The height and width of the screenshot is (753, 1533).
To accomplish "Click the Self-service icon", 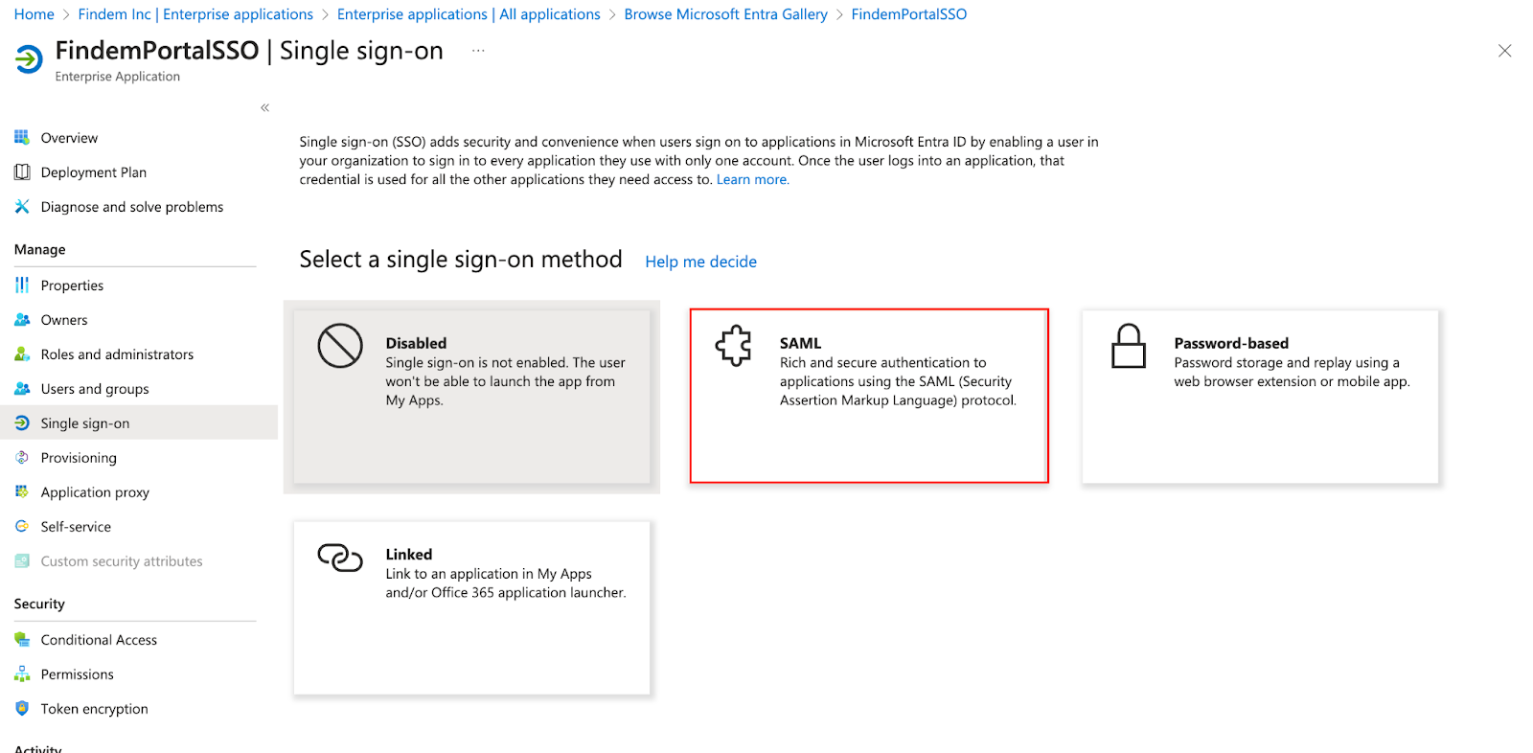I will pos(22,526).
